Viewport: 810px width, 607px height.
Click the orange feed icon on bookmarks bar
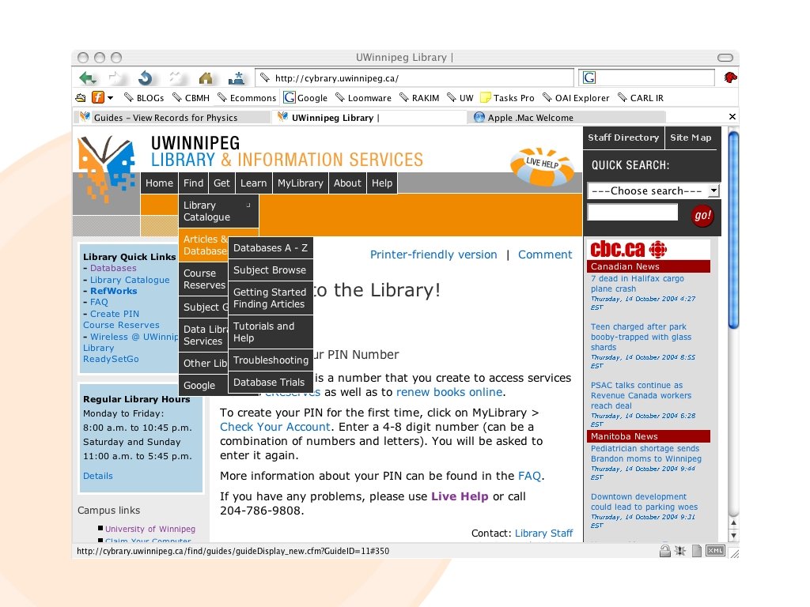97,97
